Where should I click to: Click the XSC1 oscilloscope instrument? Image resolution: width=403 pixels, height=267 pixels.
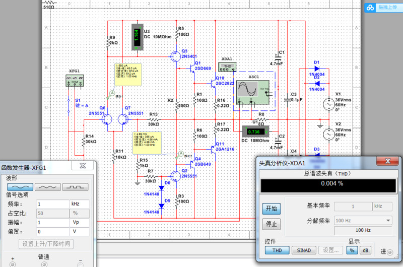tap(251, 90)
